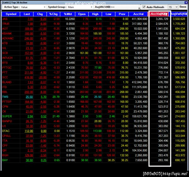Screen dimensions: 189x177
Task: Sort by the Symbol column header
Action: tap(11, 14)
